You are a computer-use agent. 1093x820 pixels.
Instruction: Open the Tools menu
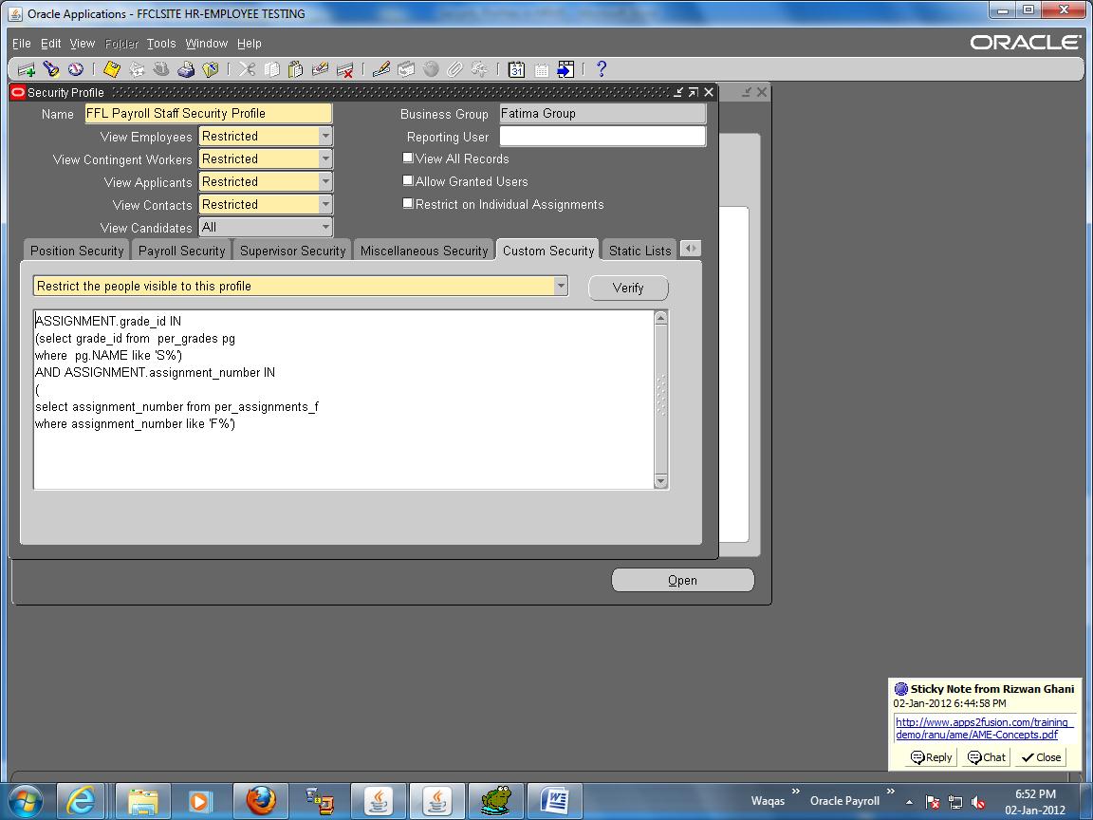[160, 43]
